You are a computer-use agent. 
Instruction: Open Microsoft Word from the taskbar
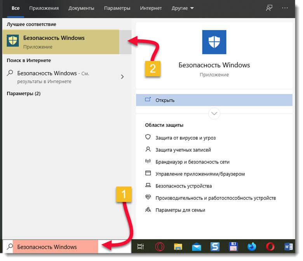click(x=289, y=247)
